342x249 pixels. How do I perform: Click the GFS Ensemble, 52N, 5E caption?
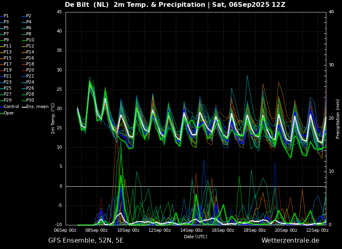86,241
